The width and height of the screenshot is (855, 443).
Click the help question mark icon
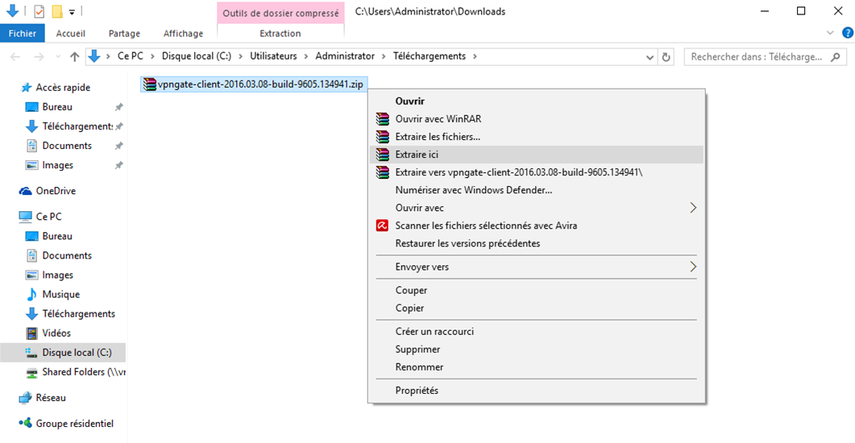[848, 33]
